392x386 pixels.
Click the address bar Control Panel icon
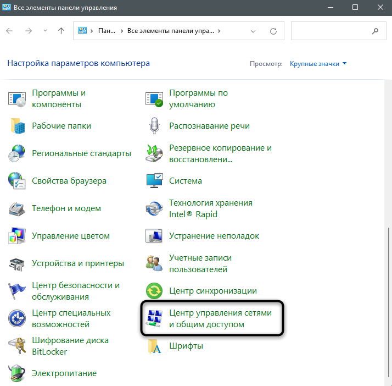pyautogui.click(x=82, y=31)
